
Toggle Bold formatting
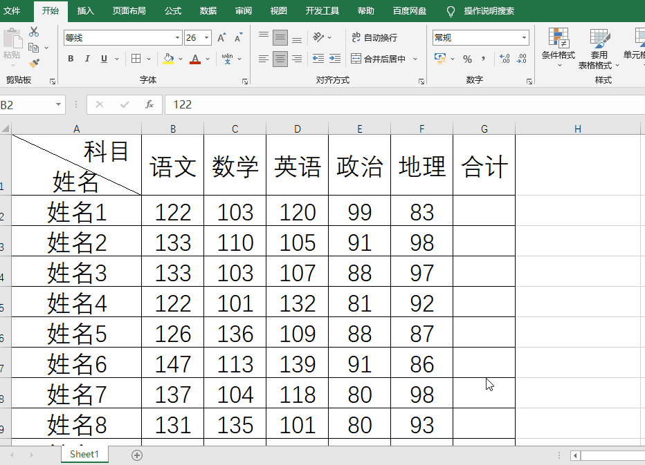pyautogui.click(x=71, y=59)
